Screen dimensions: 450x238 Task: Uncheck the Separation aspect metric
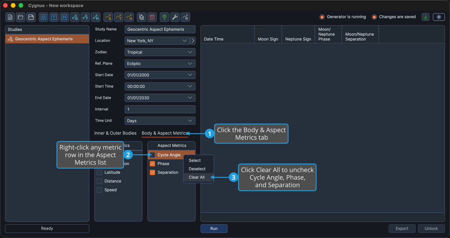[x=152, y=172]
